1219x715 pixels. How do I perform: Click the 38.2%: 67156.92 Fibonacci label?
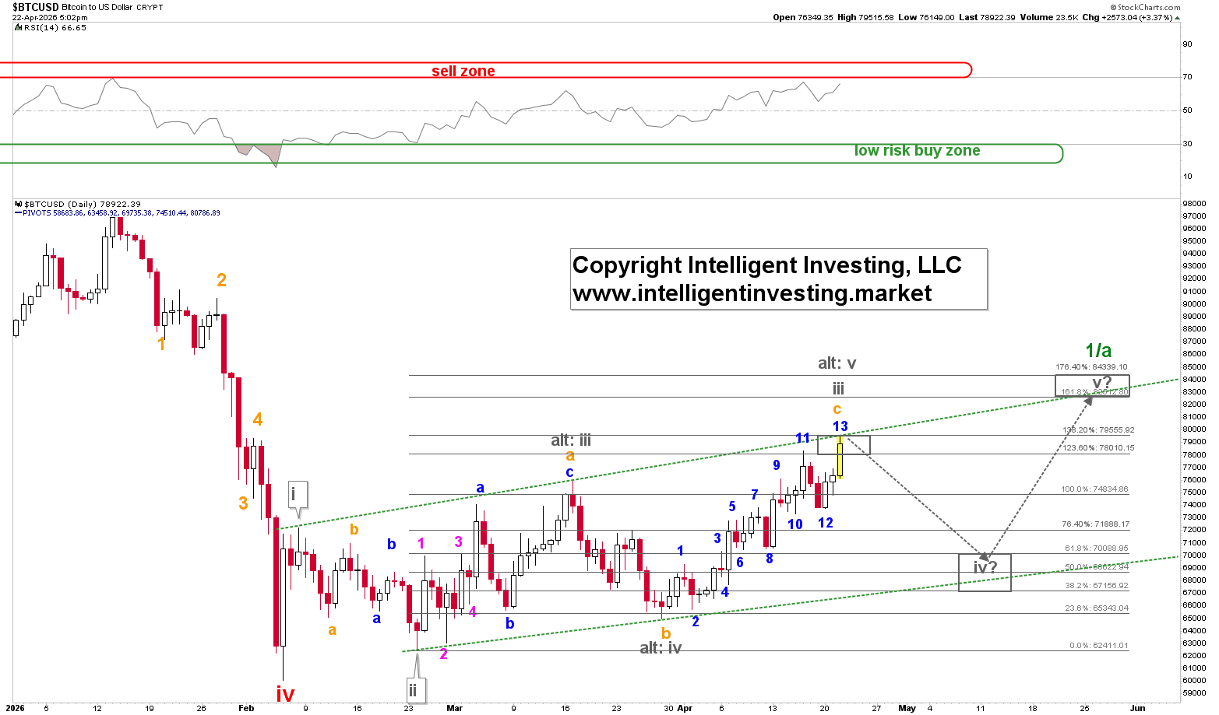1097,586
